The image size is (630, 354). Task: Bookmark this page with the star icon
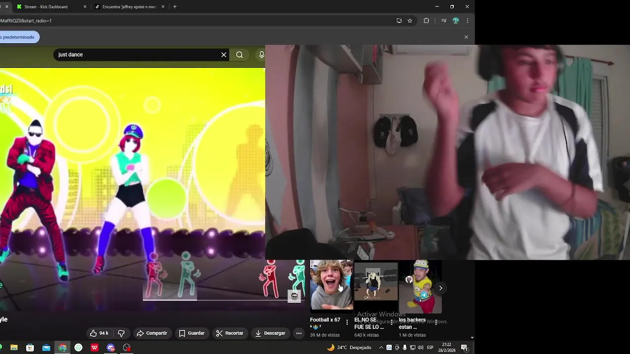click(409, 21)
